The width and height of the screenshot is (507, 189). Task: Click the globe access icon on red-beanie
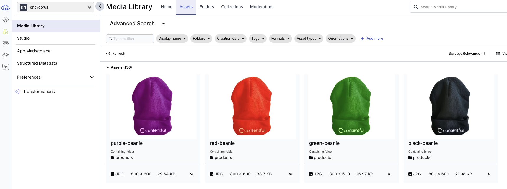click(291, 174)
